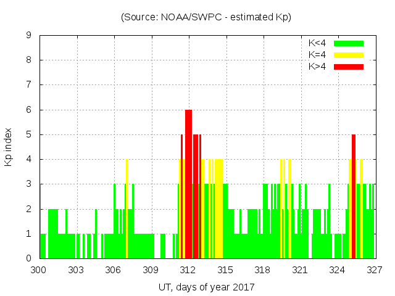Click the lone yellow bar near day 307

[x=127, y=210]
